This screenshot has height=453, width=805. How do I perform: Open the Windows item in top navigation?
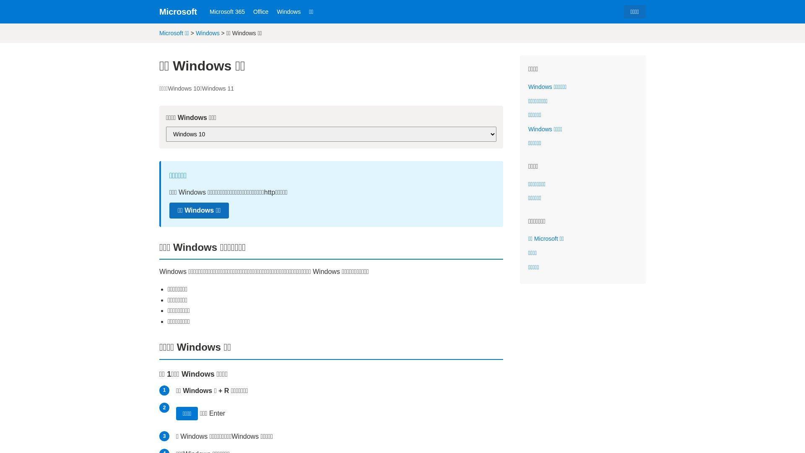(x=288, y=12)
